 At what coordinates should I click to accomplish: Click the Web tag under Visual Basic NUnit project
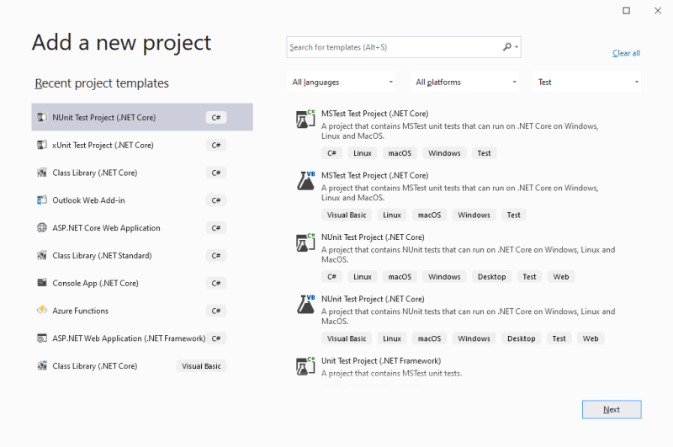(x=591, y=338)
